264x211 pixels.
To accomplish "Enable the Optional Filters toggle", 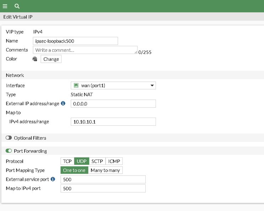I will [x=9, y=138].
